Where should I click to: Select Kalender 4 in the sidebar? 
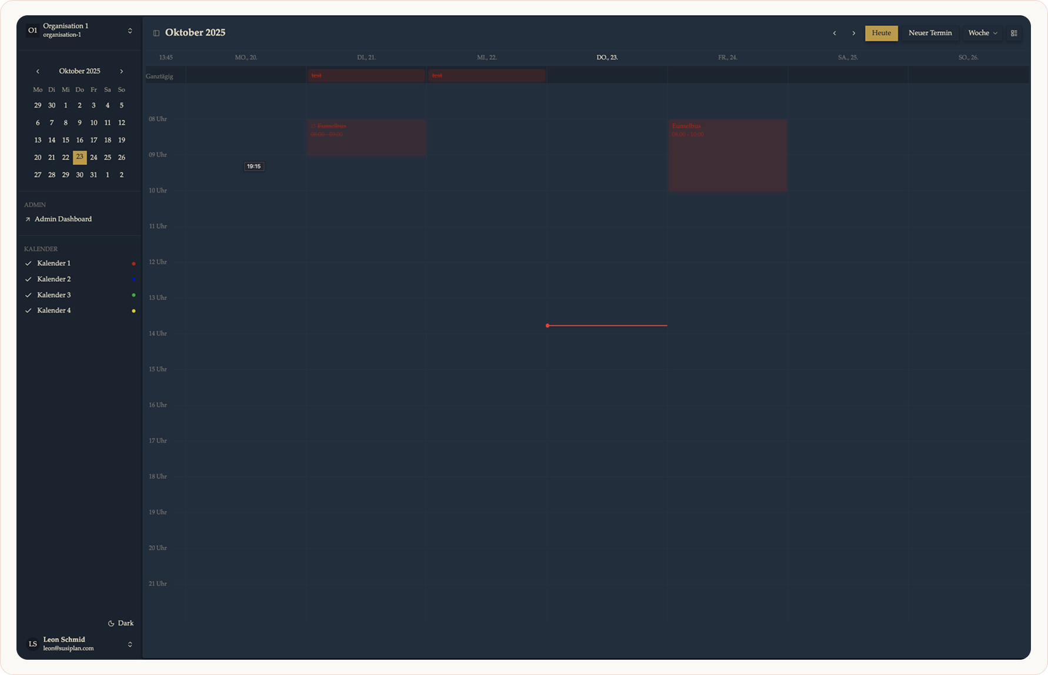click(54, 310)
